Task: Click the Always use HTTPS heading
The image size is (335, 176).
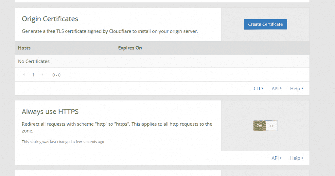Action: 50,112
